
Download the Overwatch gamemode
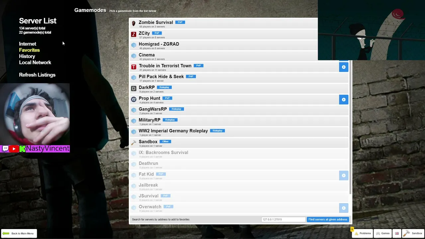point(344,208)
